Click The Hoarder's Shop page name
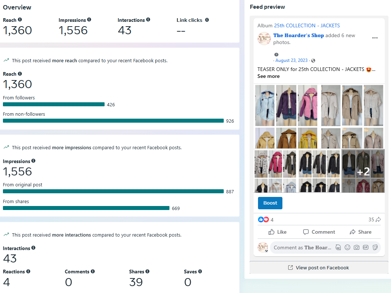391x293 pixels. point(298,35)
